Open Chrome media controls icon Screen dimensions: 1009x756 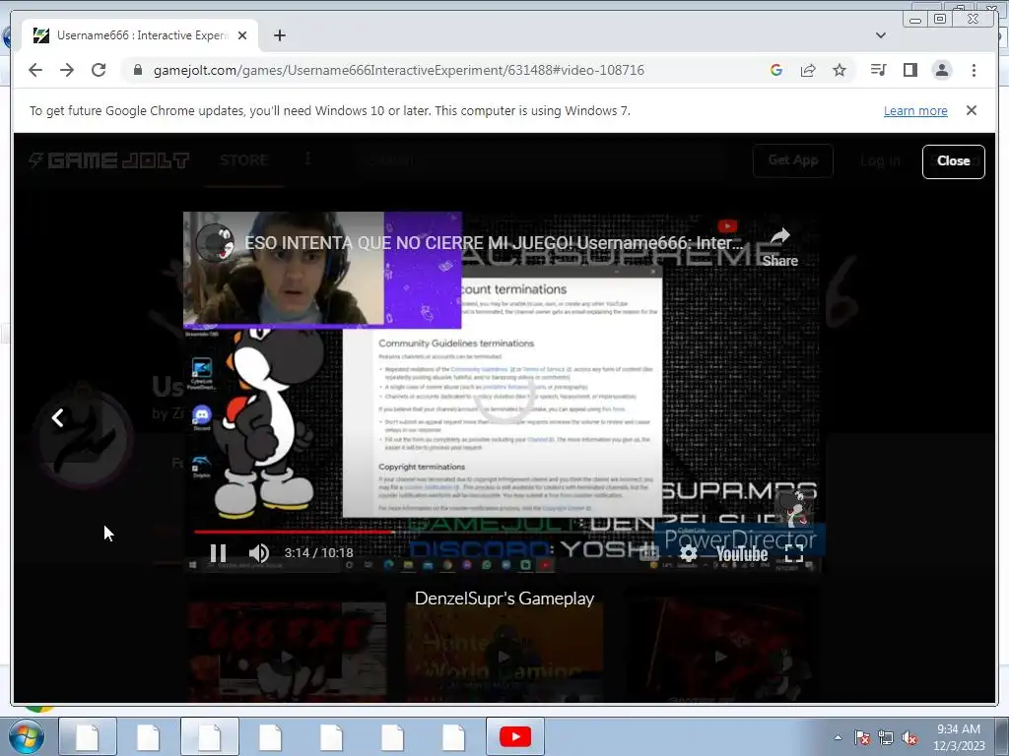pyautogui.click(x=878, y=70)
